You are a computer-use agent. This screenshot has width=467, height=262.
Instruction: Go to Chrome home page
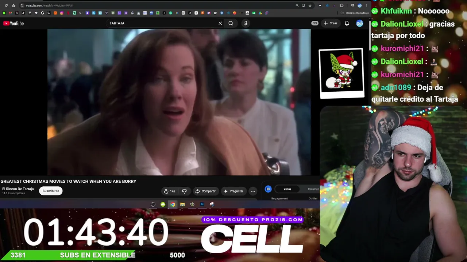(x=13, y=5)
